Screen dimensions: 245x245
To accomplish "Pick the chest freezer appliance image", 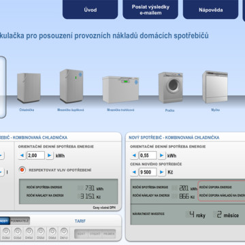I will tap(120, 90).
